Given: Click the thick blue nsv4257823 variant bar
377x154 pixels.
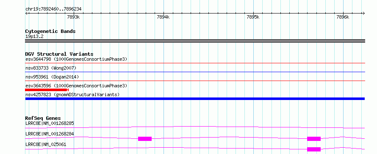Looking at the screenshot, I should point(195,99).
